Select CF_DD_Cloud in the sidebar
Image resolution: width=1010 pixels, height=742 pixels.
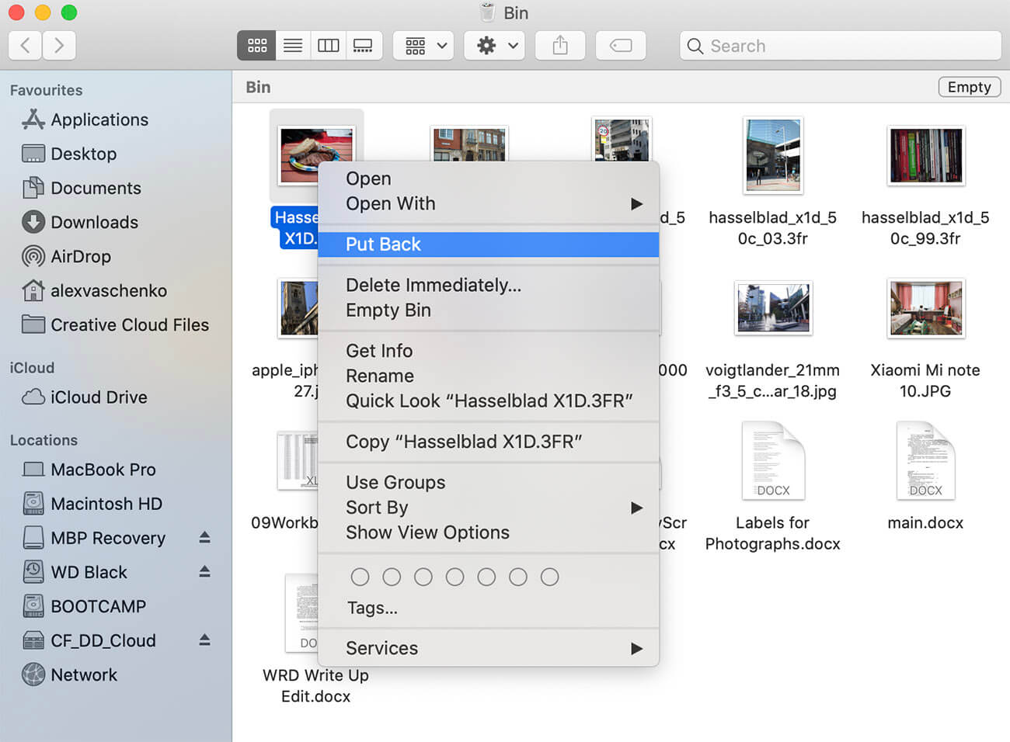point(103,640)
